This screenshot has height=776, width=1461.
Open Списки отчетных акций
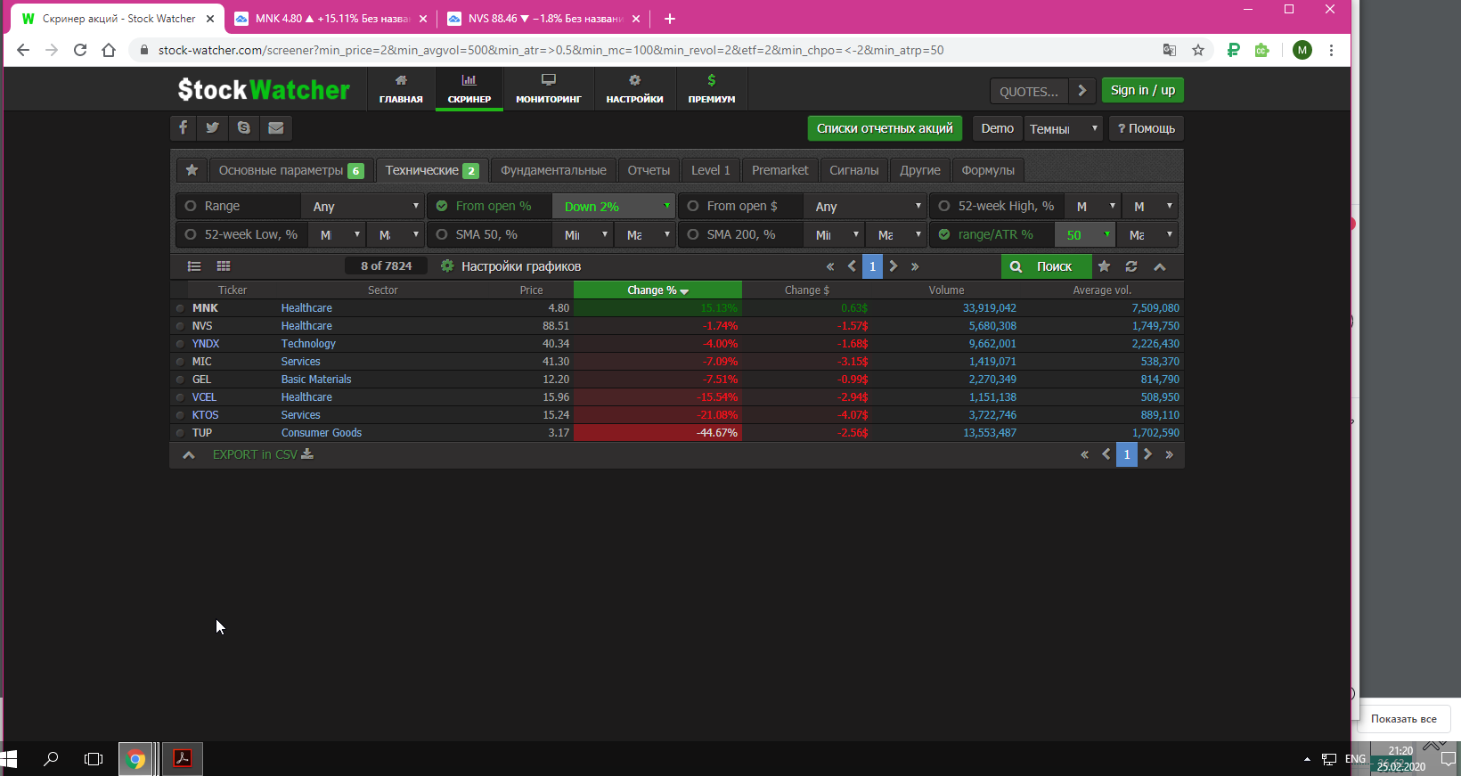885,128
